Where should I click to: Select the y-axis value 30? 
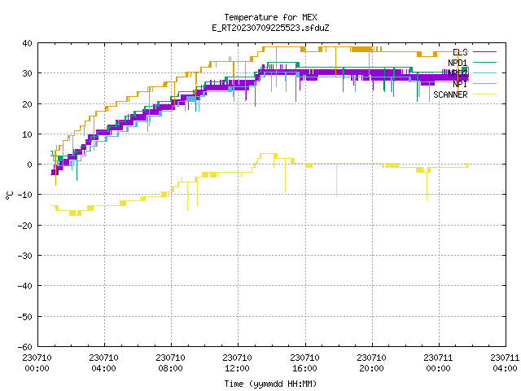[27, 73]
